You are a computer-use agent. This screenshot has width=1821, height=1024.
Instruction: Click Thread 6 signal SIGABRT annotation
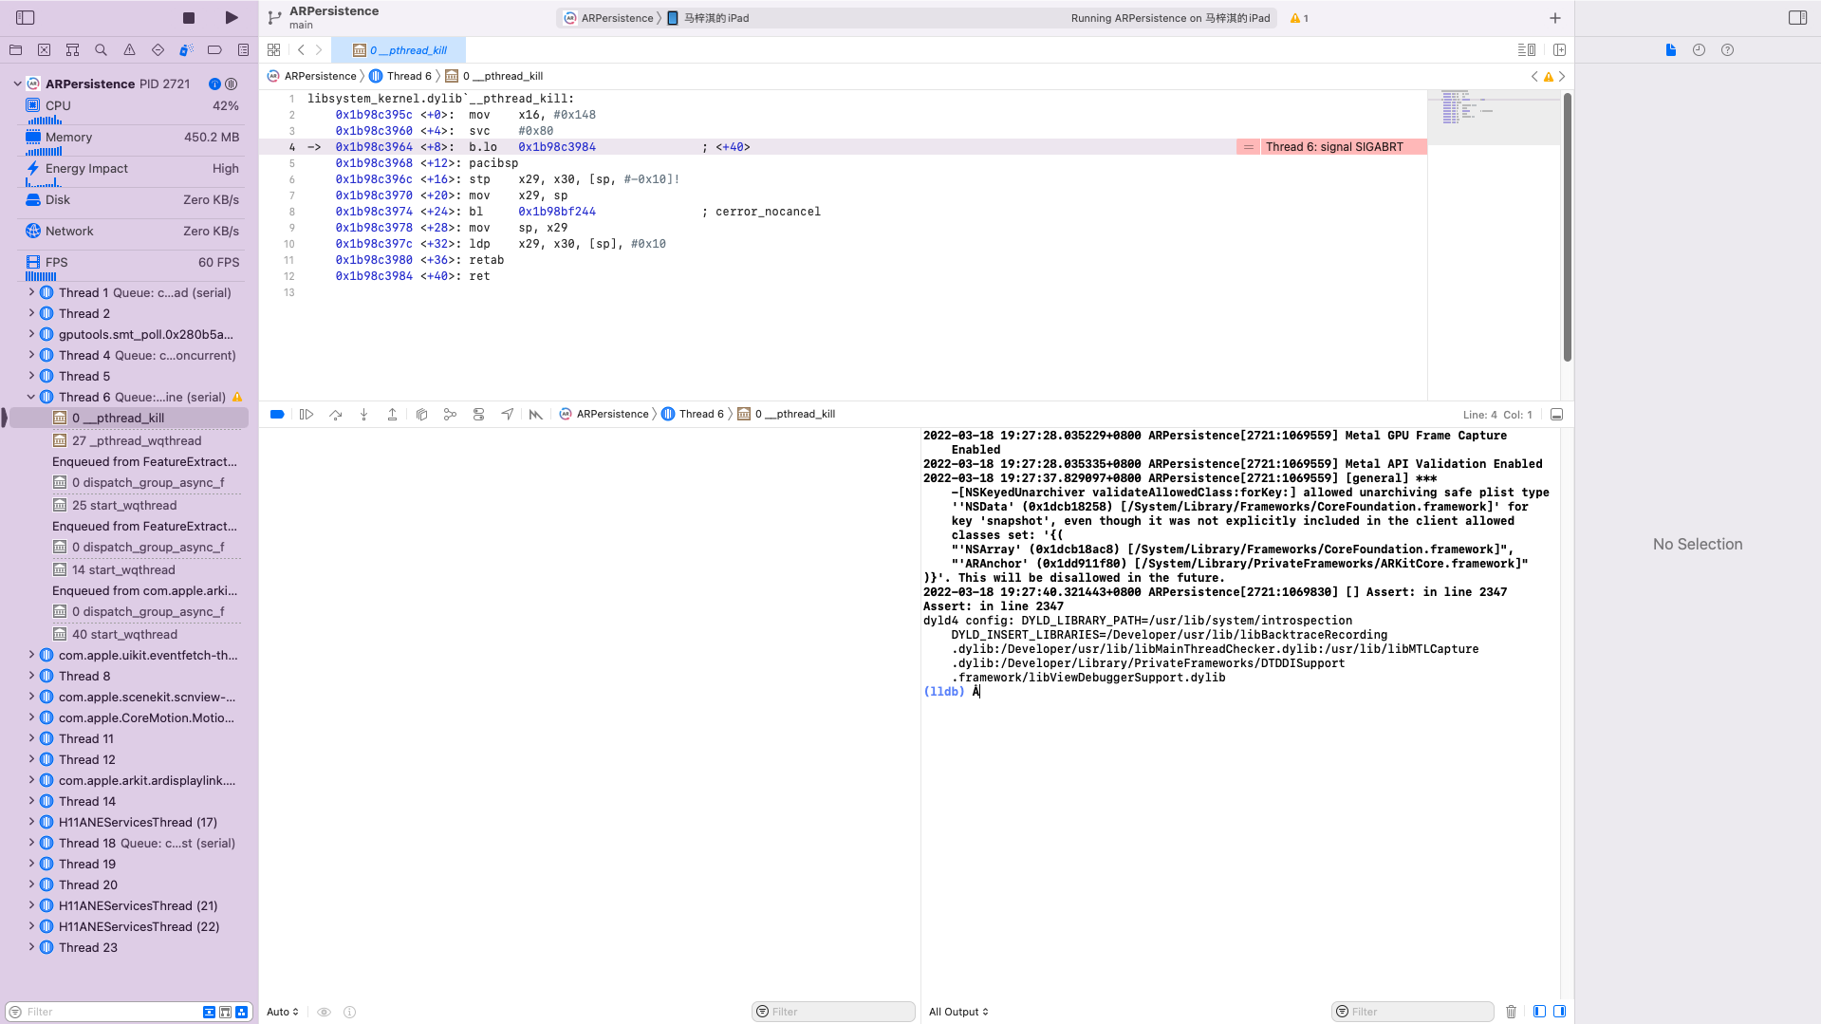(x=1333, y=147)
